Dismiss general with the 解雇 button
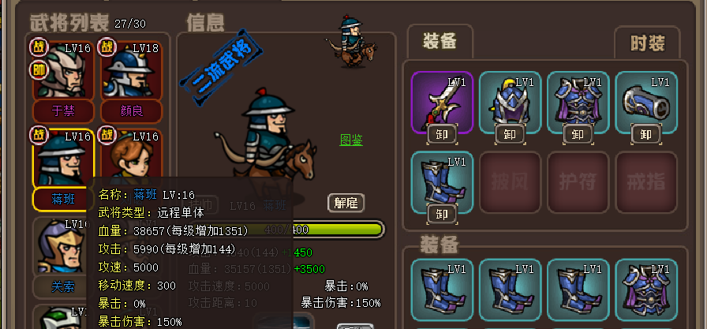Image resolution: width=707 pixels, height=329 pixels. 346,204
